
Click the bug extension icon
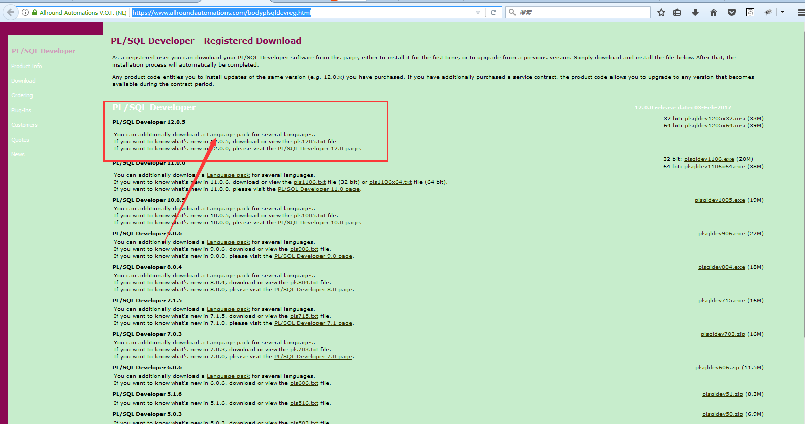[768, 12]
